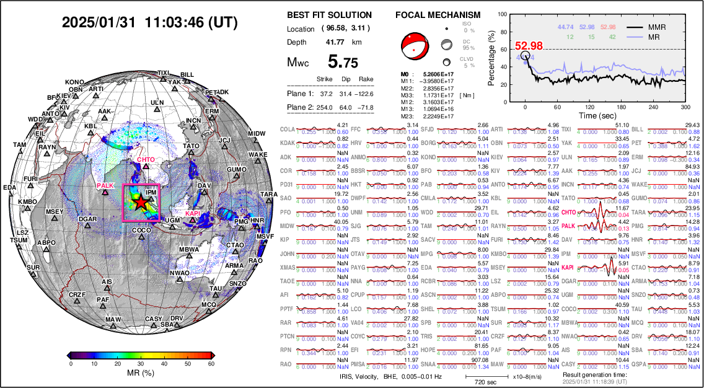704x388 pixels.
Task: Click the 720 sec scale bar label
Action: (x=486, y=382)
